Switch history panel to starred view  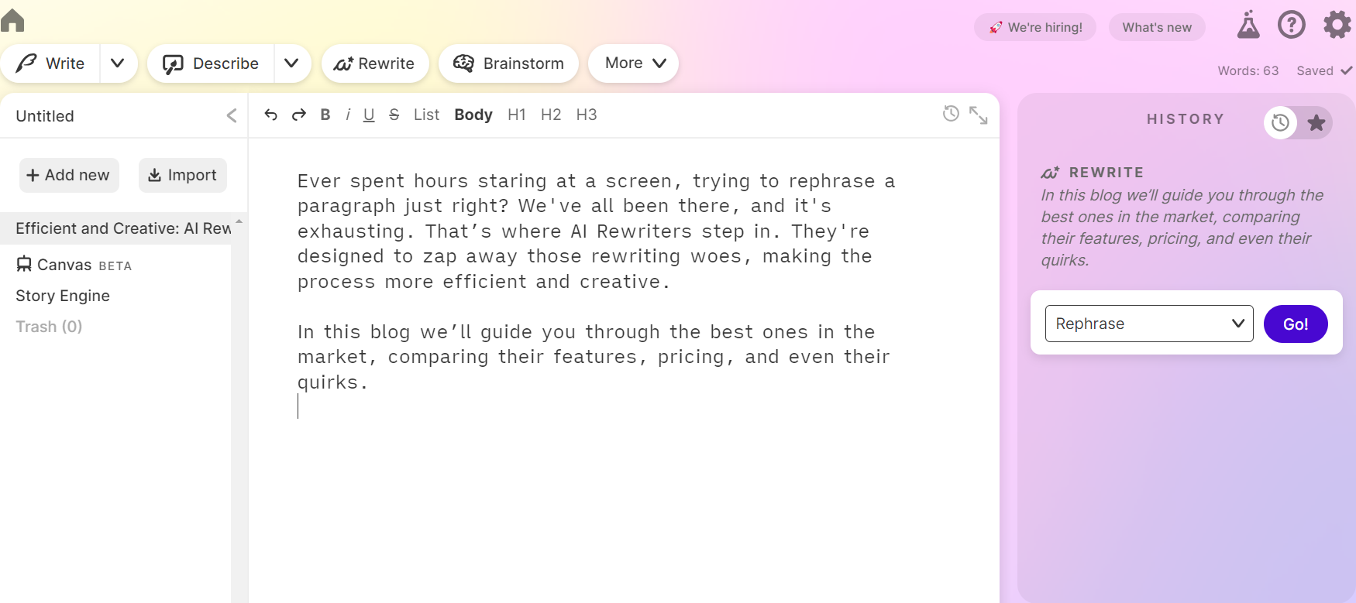pos(1316,122)
